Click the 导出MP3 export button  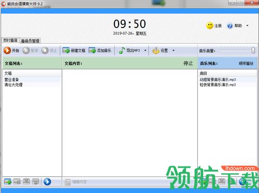tap(129, 50)
